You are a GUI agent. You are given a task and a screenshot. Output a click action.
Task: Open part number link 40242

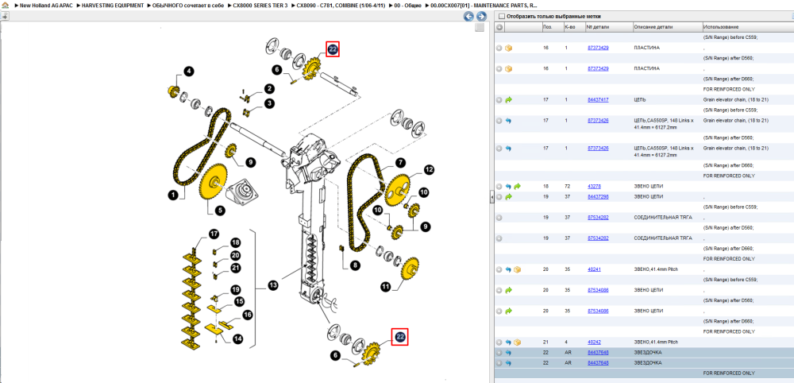coord(594,342)
